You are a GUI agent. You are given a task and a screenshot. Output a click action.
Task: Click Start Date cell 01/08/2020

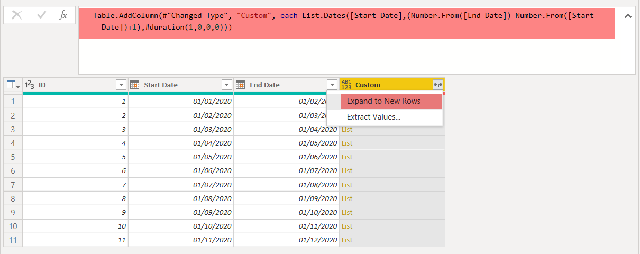tap(181, 198)
